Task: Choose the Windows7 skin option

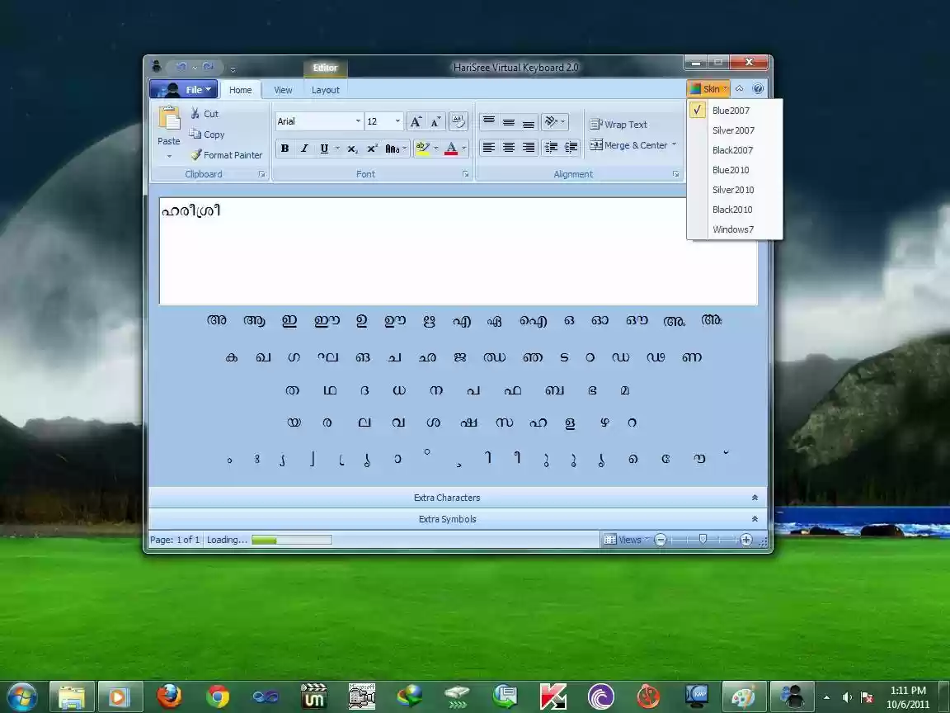Action: pos(733,229)
